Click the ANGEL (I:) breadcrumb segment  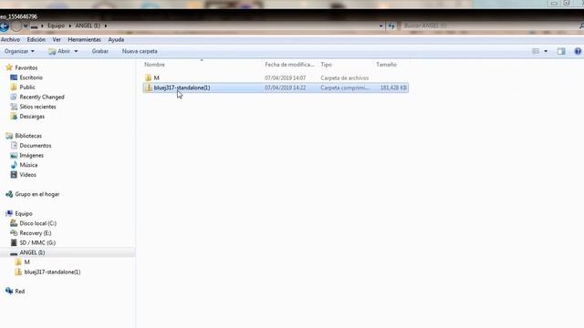(x=88, y=26)
